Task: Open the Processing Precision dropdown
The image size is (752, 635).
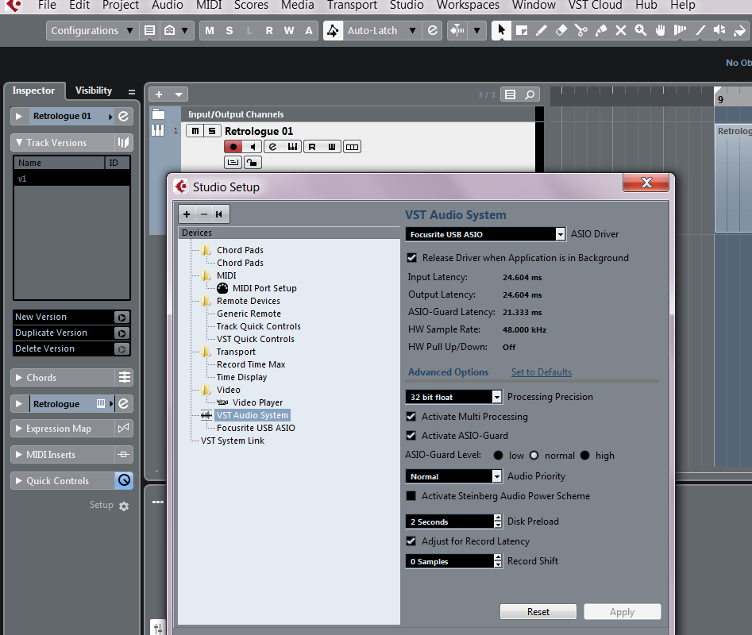Action: click(453, 397)
